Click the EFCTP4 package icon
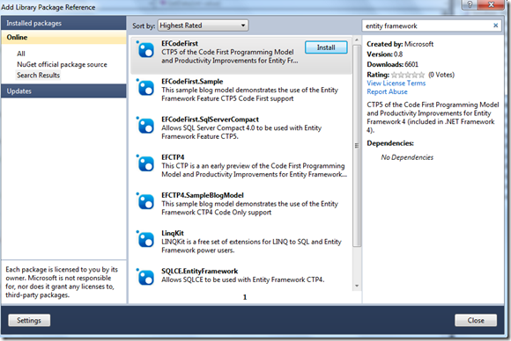Screen dimensions: 511x341 (145, 163)
